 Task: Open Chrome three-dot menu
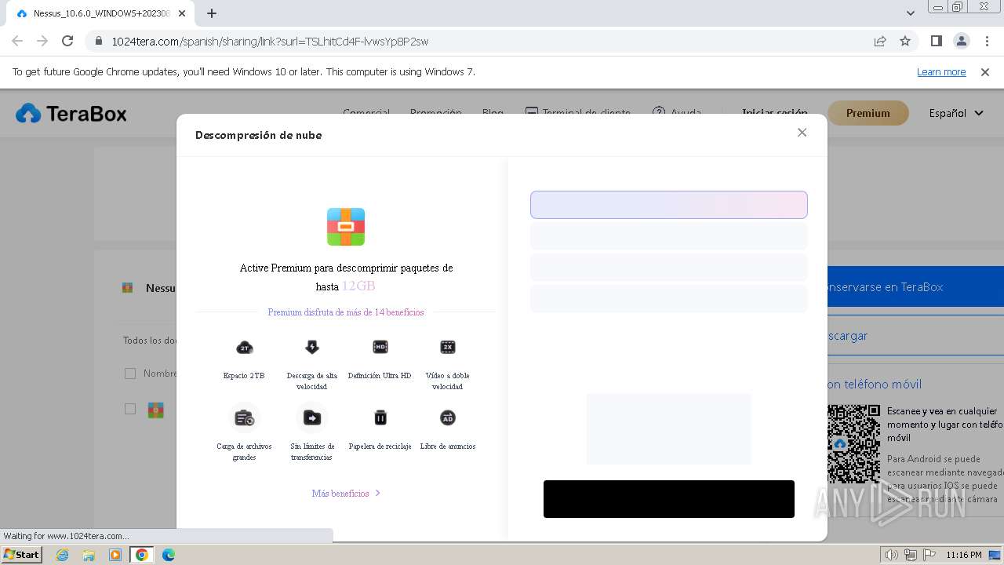[x=987, y=41]
